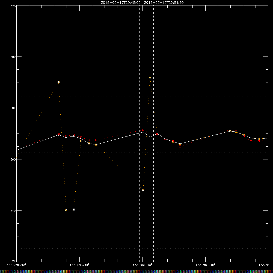Click the y-axis label 520
The image size is (273, 273).
coord(13,261)
